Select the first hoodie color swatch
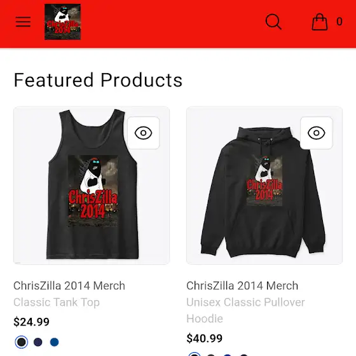356x356 pixels. pos(195,355)
